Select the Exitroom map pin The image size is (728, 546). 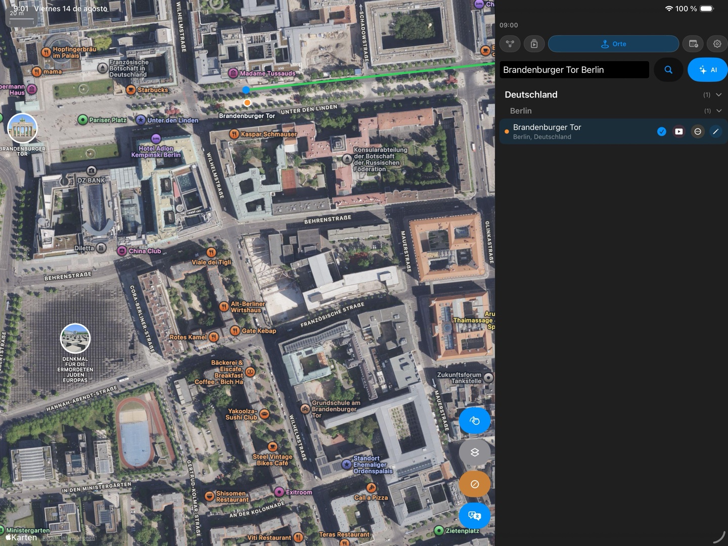pos(279,492)
